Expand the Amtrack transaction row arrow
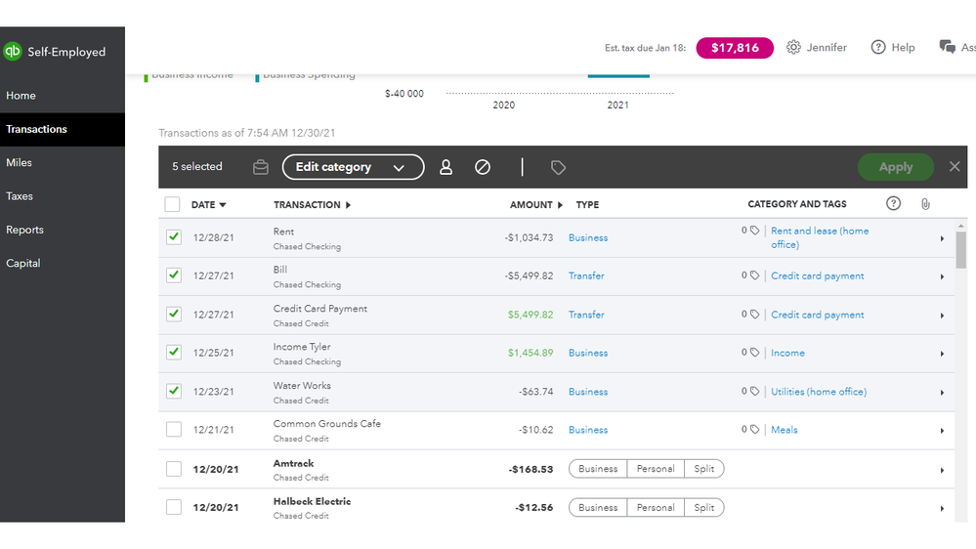This screenshot has width=976, height=549. tap(942, 470)
